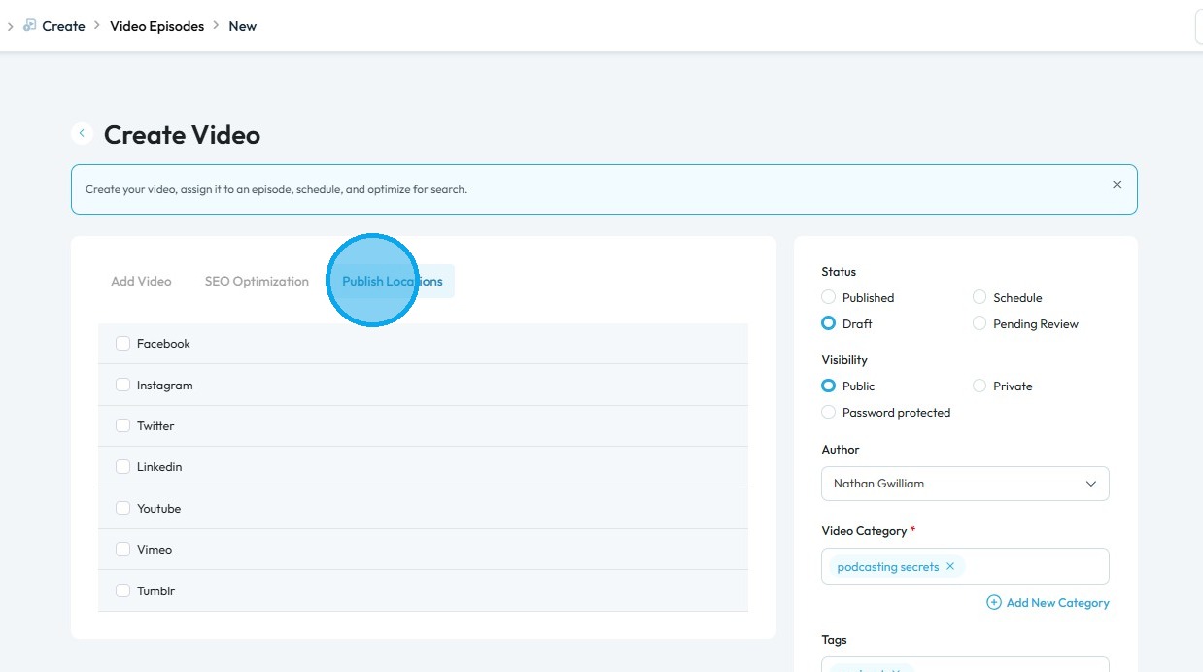
Task: Go to Video Episodes in breadcrumb
Action: click(157, 26)
